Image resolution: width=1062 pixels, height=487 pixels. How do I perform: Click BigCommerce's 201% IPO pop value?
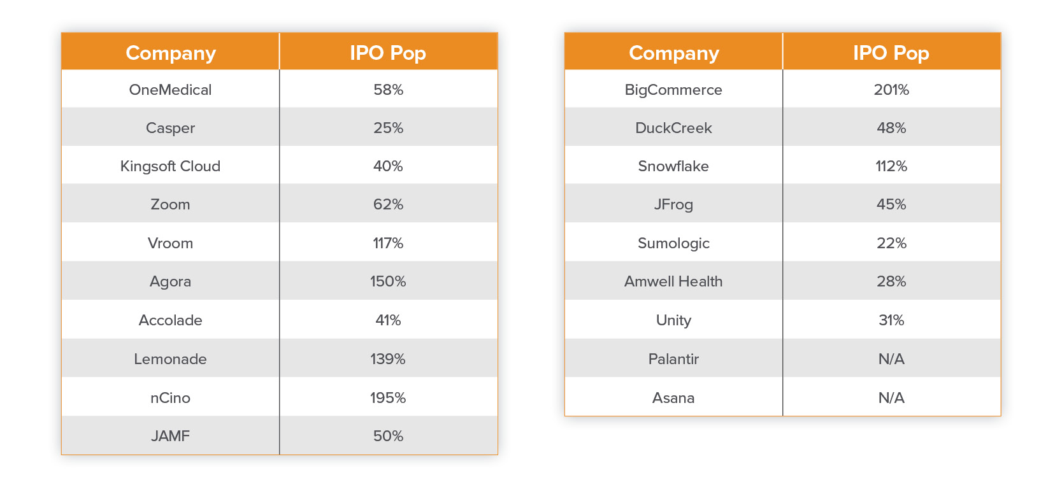click(891, 90)
